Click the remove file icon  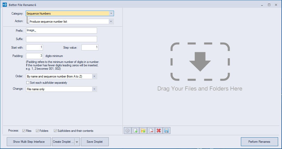151,131
